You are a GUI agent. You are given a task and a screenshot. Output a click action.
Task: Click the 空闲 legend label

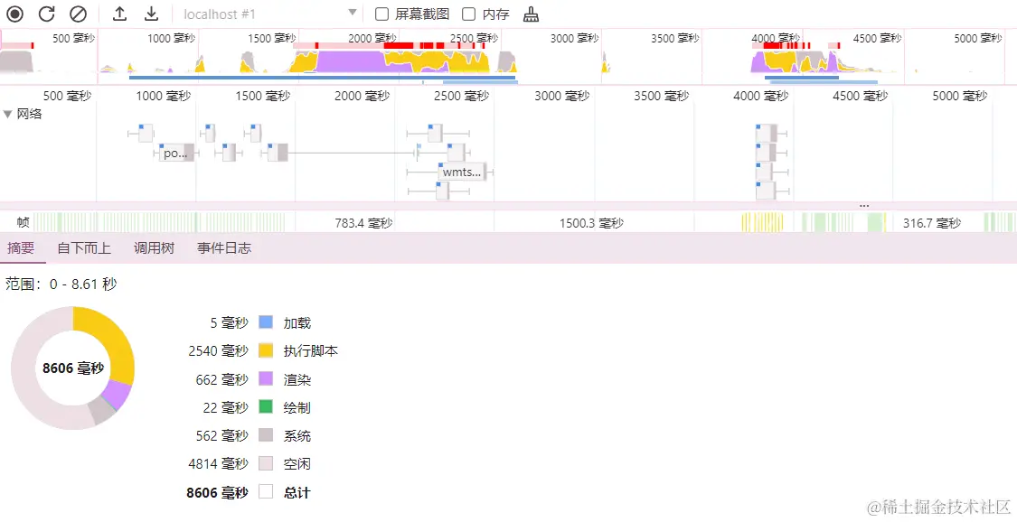tap(297, 463)
